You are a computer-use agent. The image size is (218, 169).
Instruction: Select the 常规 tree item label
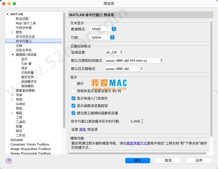pyautogui.click(x=19, y=100)
